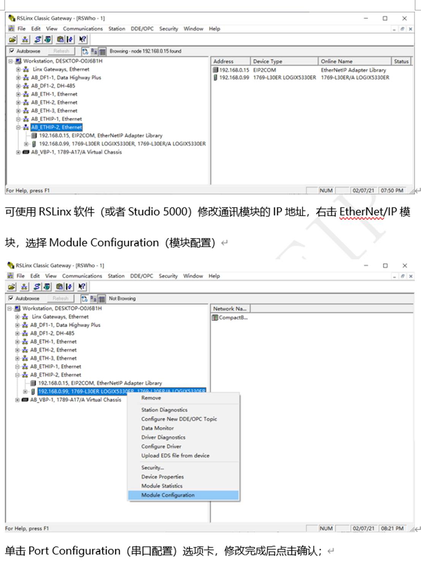Collapse Workstation root node in the Not Browsing window
The width and height of the screenshot is (421, 570).
tap(10, 309)
